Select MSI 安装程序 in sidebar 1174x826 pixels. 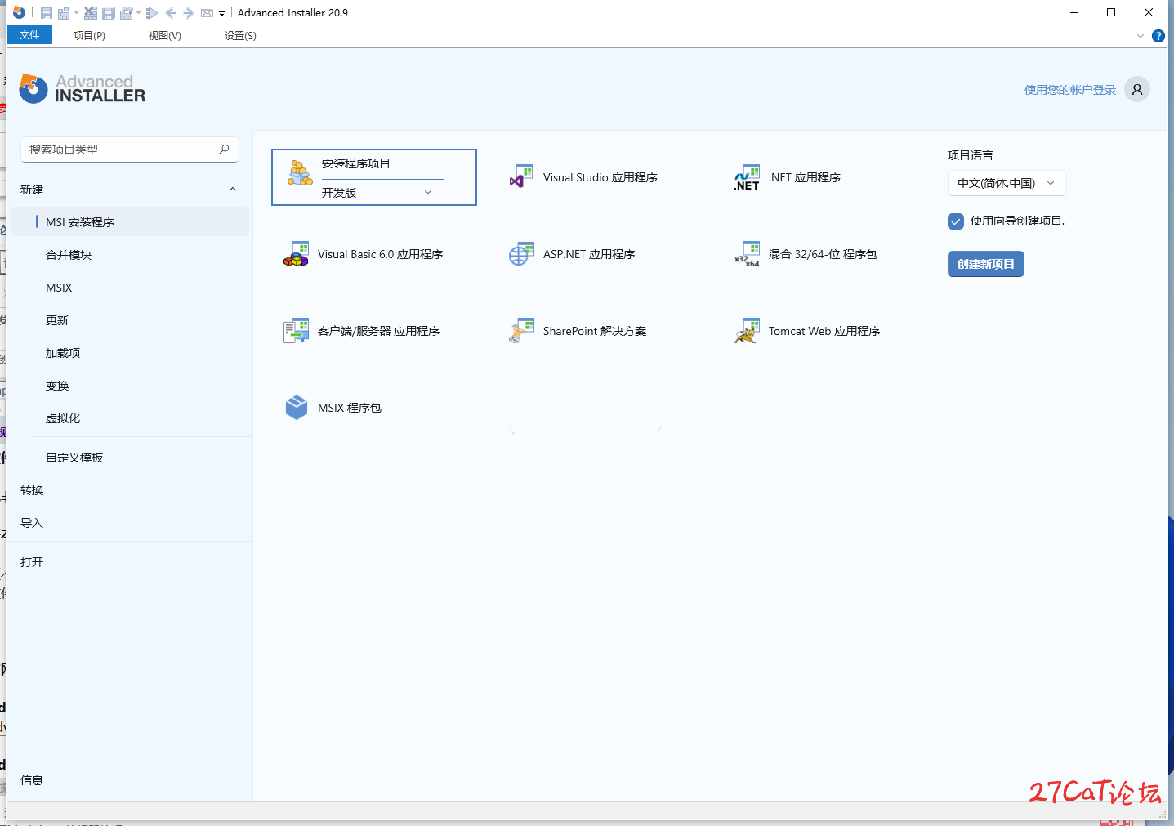(130, 222)
